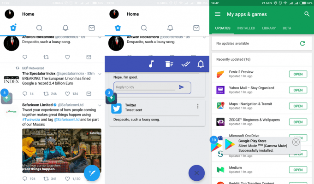
Task: Like the Despacito tweet in the left screen
Action: (67, 57)
